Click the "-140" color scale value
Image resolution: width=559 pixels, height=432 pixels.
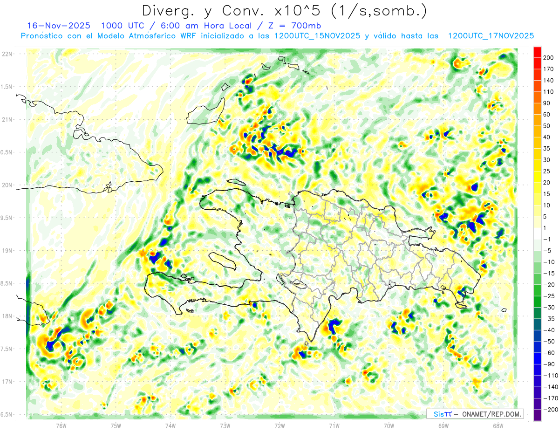(550, 387)
